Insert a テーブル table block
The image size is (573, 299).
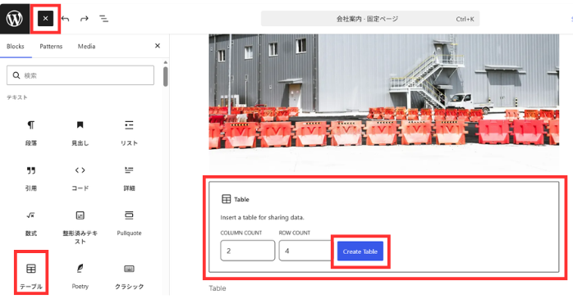[31, 276]
